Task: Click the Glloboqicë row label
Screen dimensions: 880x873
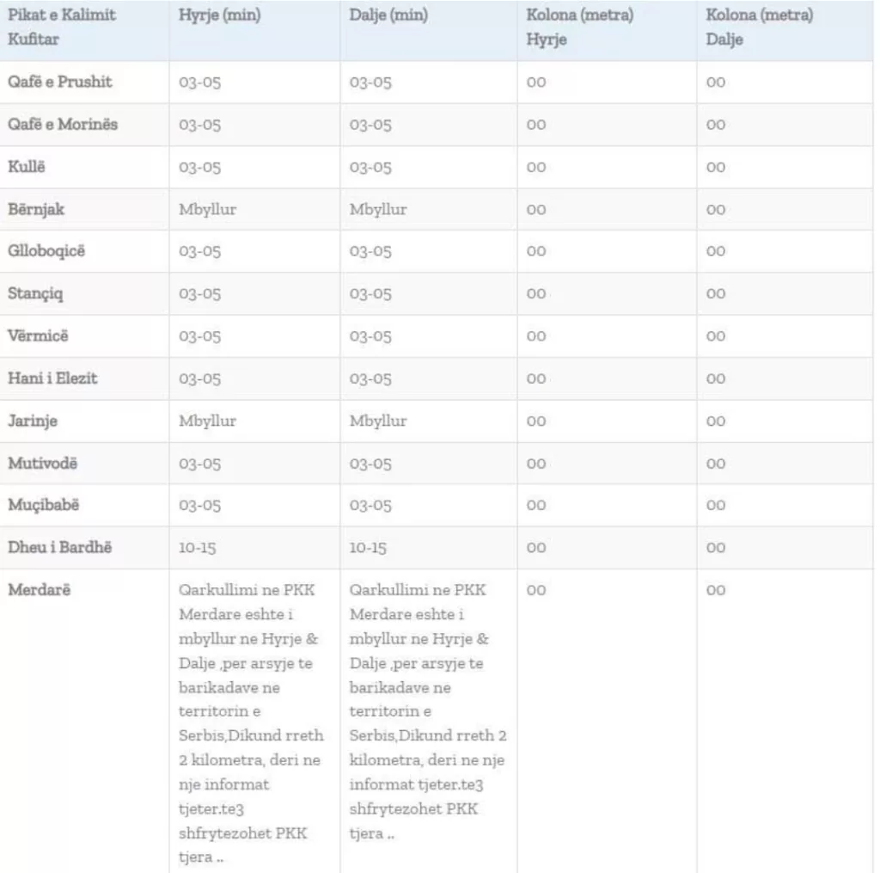Action: [46, 251]
